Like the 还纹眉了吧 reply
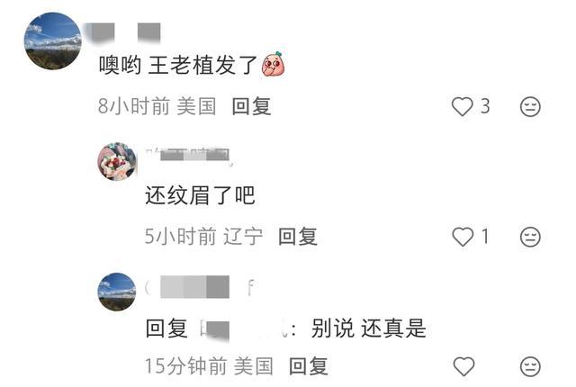Screen dimensions: 576x387 click(x=463, y=237)
